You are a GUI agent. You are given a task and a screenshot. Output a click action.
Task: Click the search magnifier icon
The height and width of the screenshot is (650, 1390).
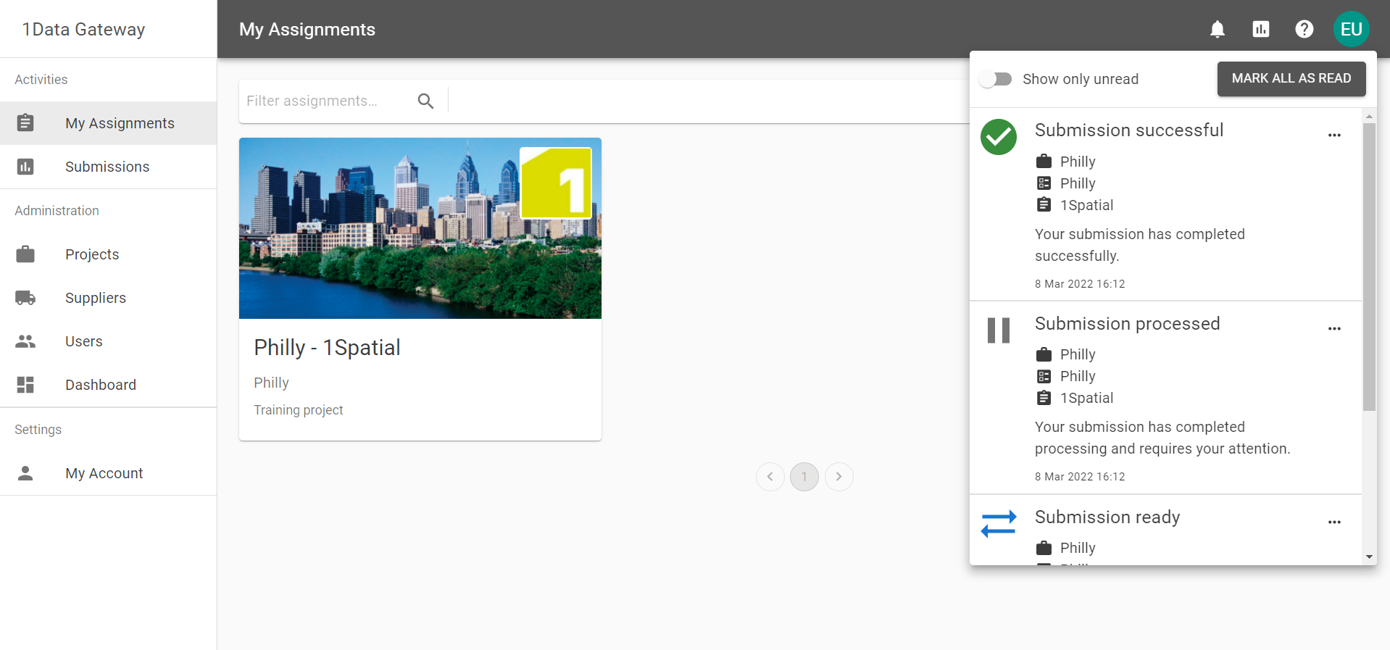pyautogui.click(x=426, y=101)
